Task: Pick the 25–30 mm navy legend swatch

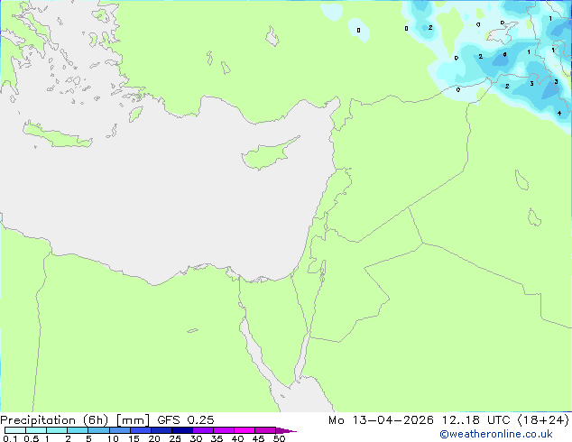Action: [181, 430]
